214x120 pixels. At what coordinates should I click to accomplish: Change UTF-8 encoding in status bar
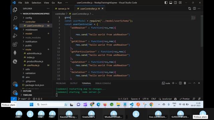(x=145, y=99)
